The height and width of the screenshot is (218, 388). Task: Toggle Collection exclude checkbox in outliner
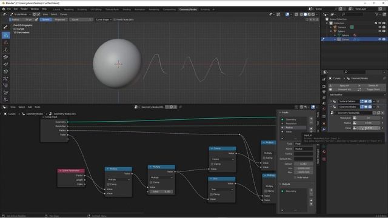(376, 23)
